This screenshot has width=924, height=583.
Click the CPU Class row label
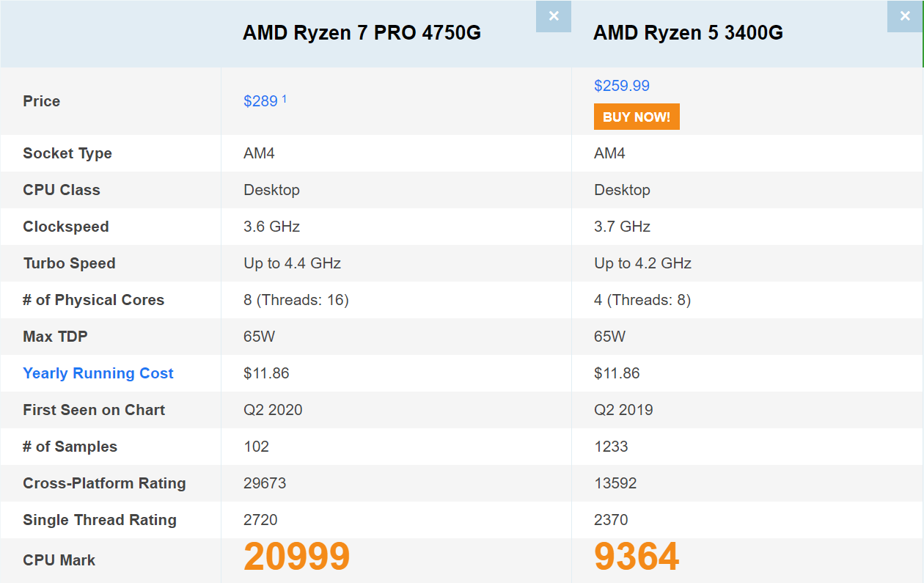tap(62, 190)
